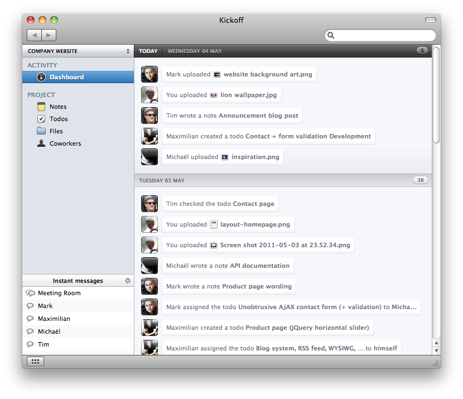Focus the search field
Screen dimensions: 463x399
pos(380,36)
